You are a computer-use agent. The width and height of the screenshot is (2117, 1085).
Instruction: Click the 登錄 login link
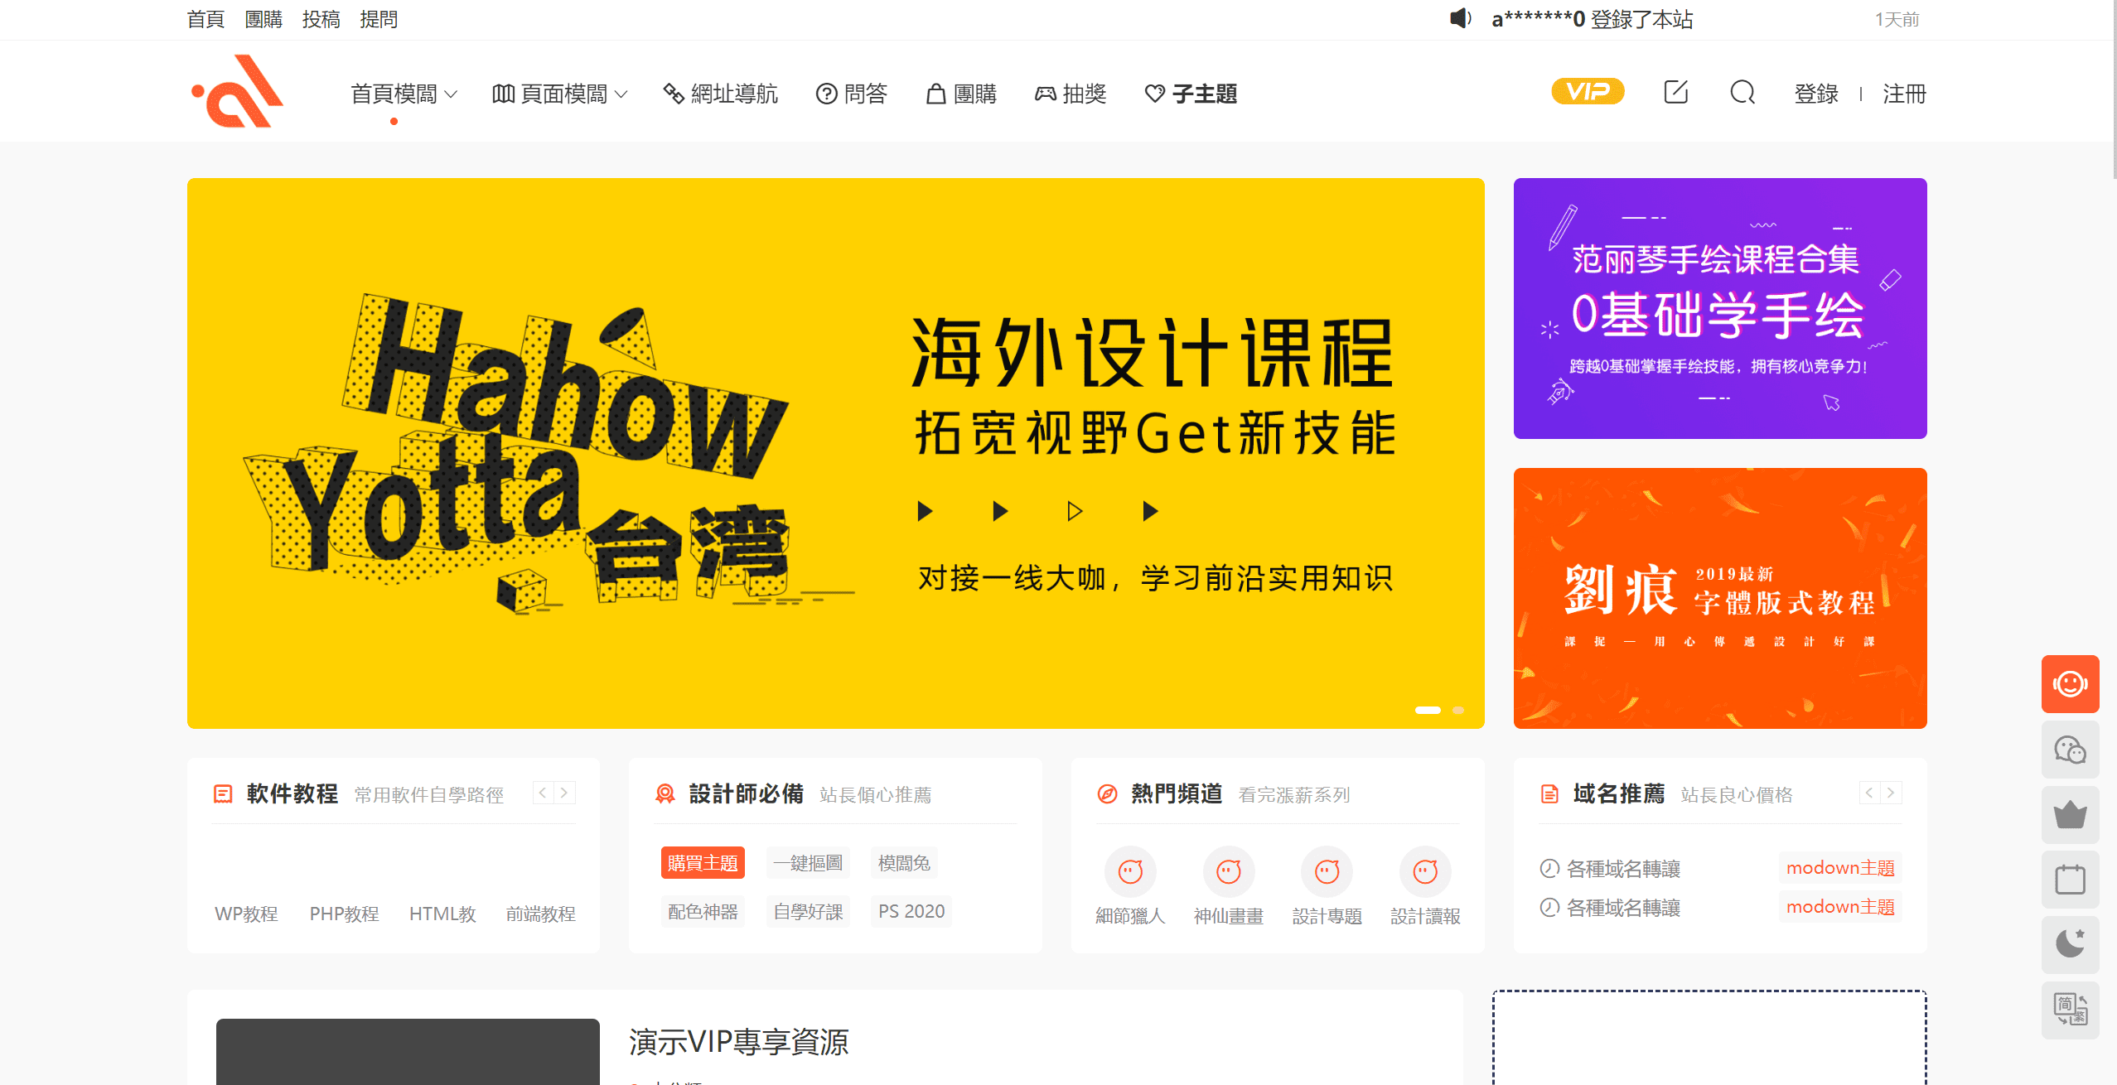1816,94
